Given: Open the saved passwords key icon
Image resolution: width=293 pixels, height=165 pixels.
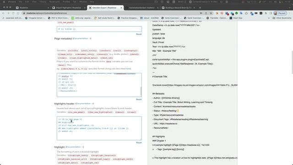Looking at the screenshot, I should tap(201, 13).
